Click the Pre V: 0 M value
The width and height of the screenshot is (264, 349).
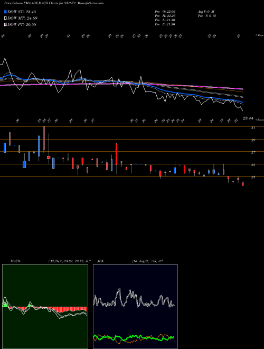pyautogui.click(x=208, y=16)
